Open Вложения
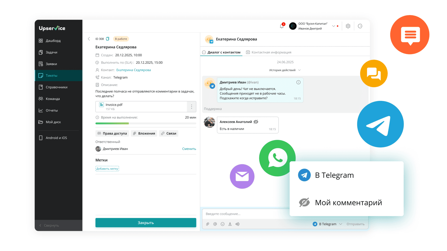The width and height of the screenshot is (447, 251). coord(144,133)
